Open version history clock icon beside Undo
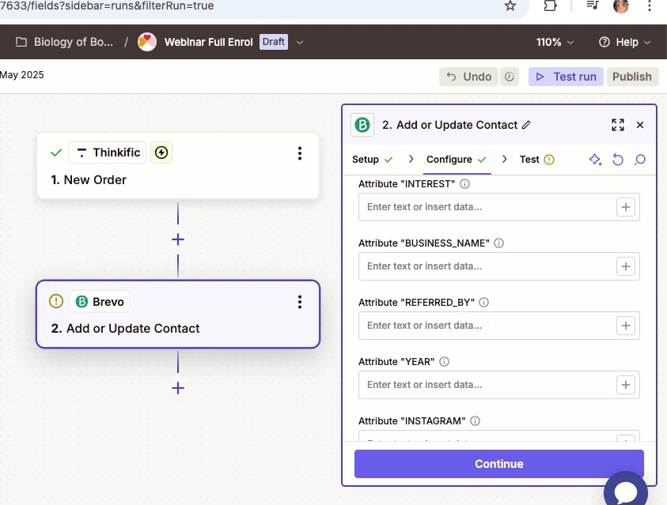The width and height of the screenshot is (667, 505). click(x=510, y=77)
